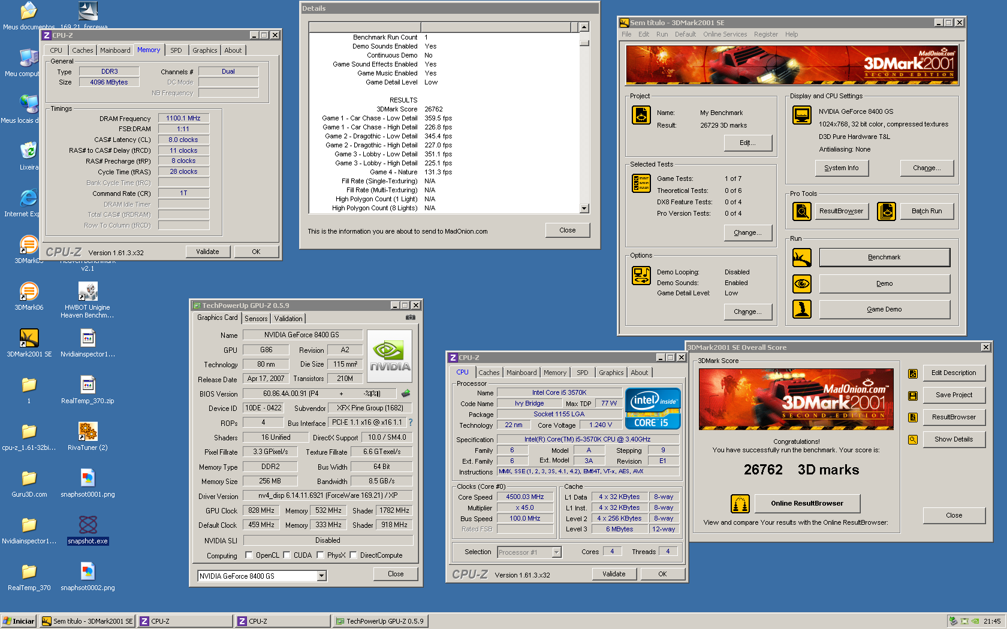This screenshot has height=629, width=1007.
Task: Click the GPU-Z Name field NVIDIA GeForce 8400 GS
Action: (302, 335)
